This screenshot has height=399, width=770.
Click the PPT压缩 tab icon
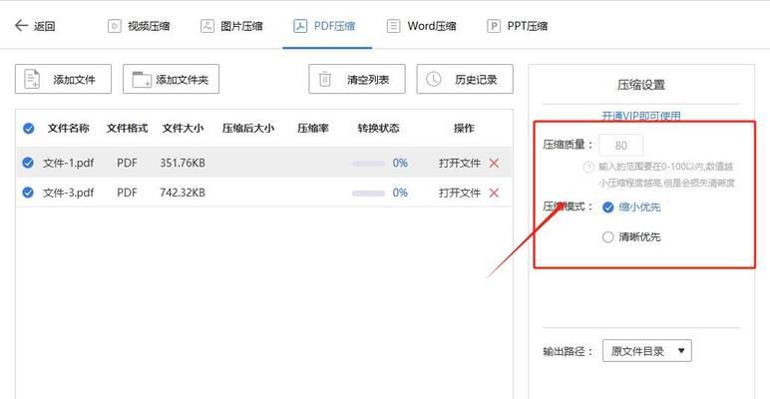point(494,26)
